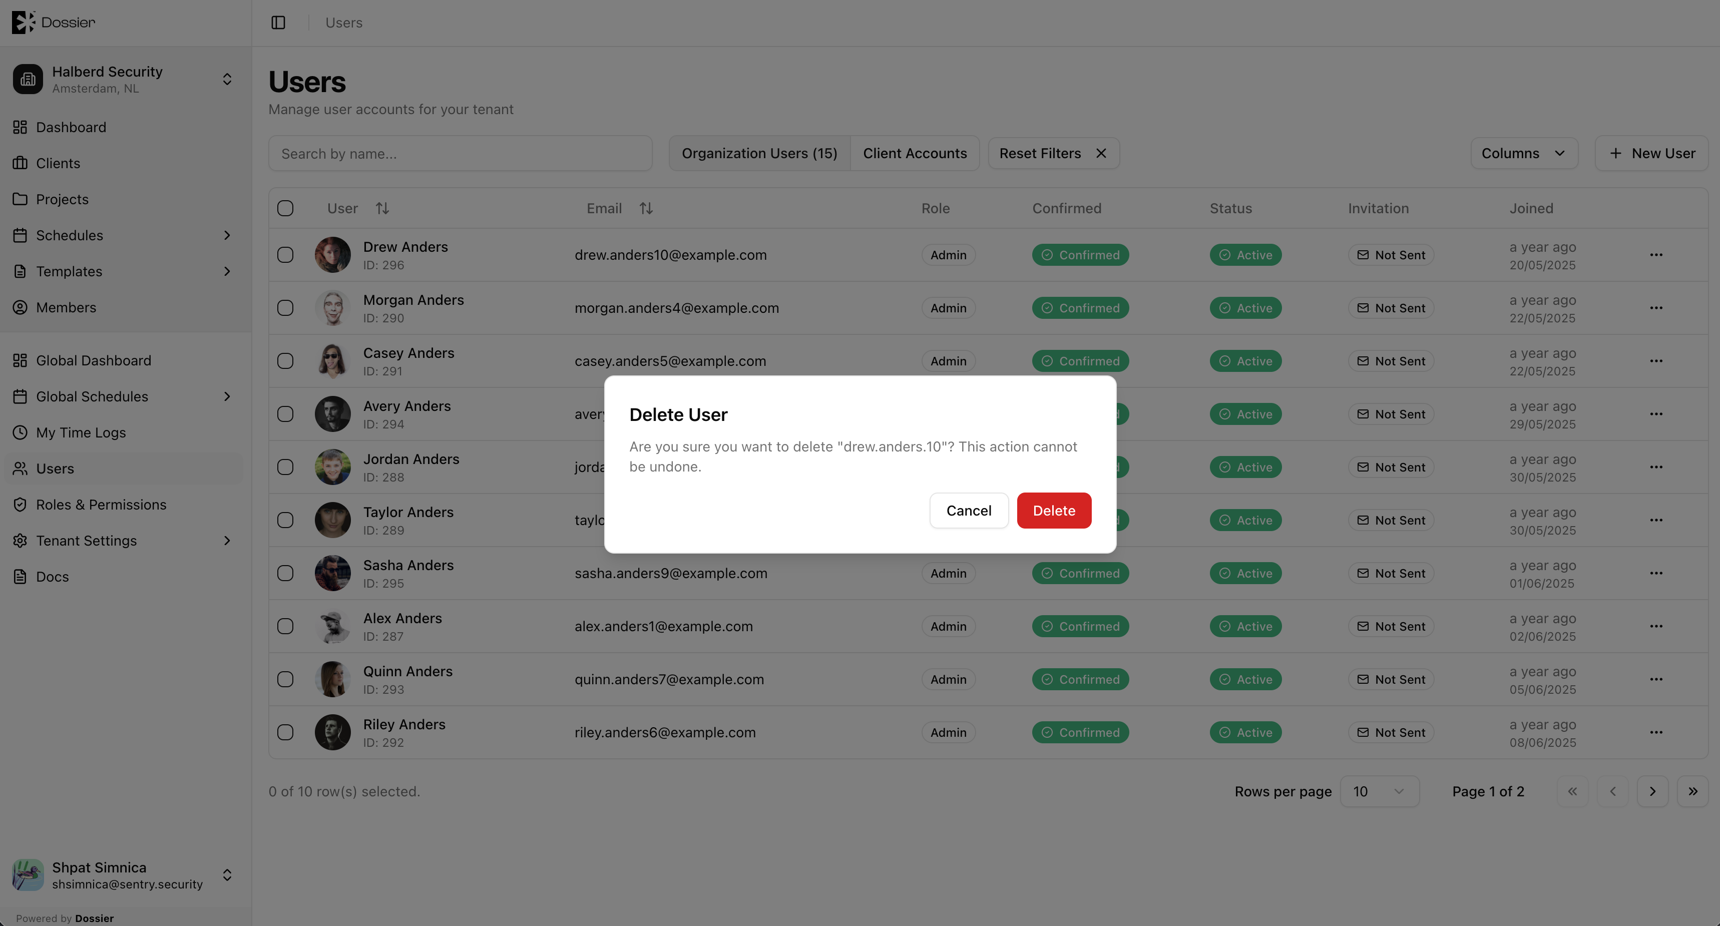This screenshot has height=926, width=1720.
Task: Click Taylor Anders avatar thumbnail
Action: click(x=332, y=520)
